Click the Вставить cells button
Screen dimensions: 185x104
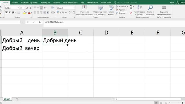tap(122, 6)
